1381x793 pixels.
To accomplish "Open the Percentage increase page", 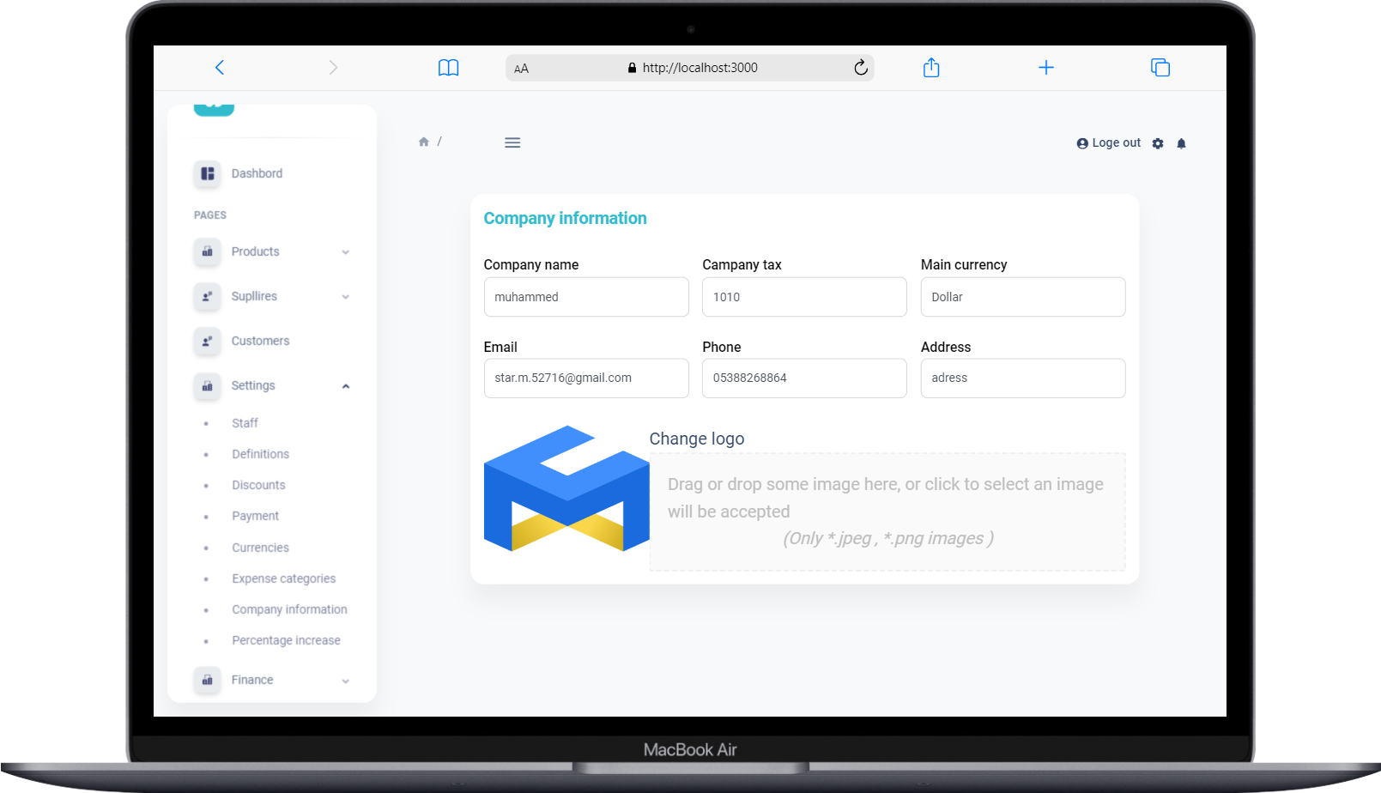I will 286,639.
